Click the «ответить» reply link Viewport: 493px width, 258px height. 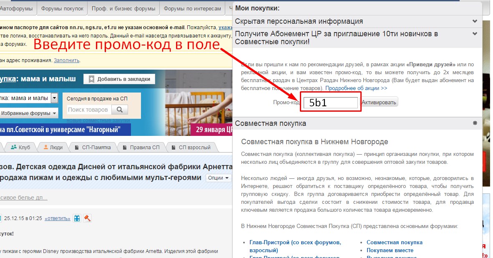(57, 218)
